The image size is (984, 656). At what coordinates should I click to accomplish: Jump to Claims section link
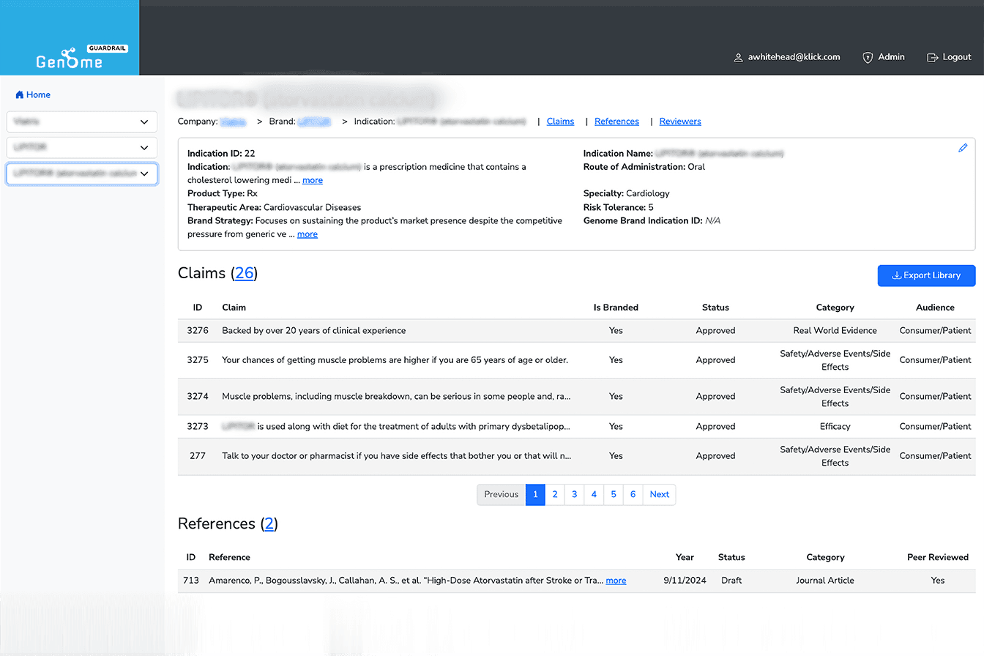(x=560, y=122)
